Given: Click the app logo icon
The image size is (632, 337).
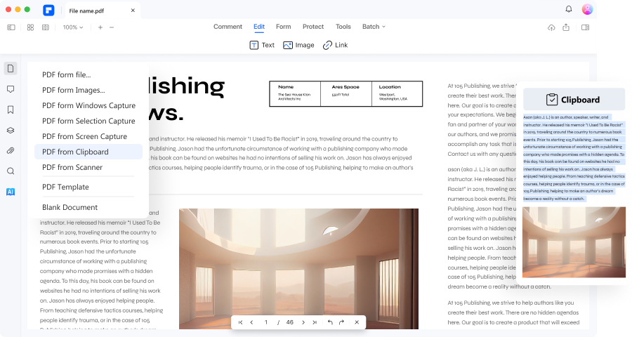Looking at the screenshot, I should [48, 10].
